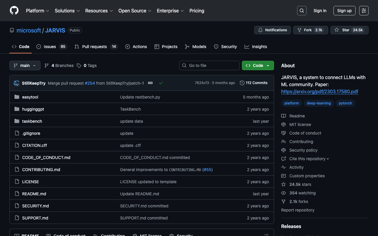Click the 112 Commits history link

click(x=254, y=83)
